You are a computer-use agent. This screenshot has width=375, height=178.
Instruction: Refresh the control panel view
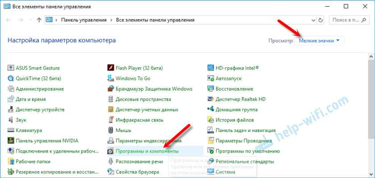[x=321, y=21]
